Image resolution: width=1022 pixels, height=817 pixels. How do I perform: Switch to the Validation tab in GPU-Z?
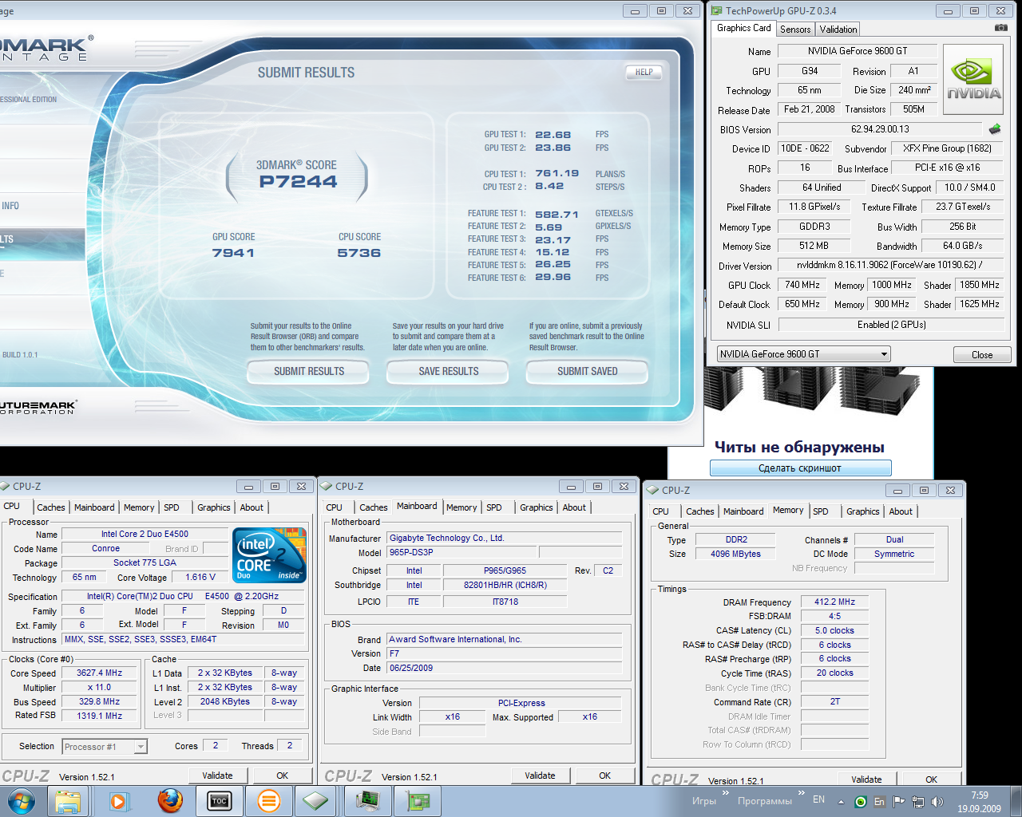coord(838,30)
